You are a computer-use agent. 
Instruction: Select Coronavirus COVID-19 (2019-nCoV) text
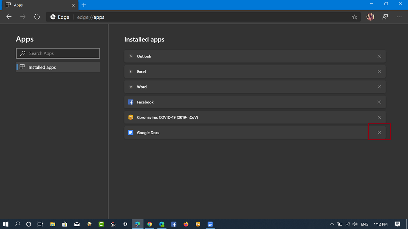(x=167, y=117)
